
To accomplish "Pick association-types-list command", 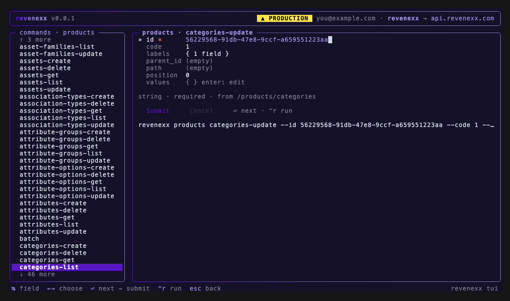I will [x=63, y=118].
